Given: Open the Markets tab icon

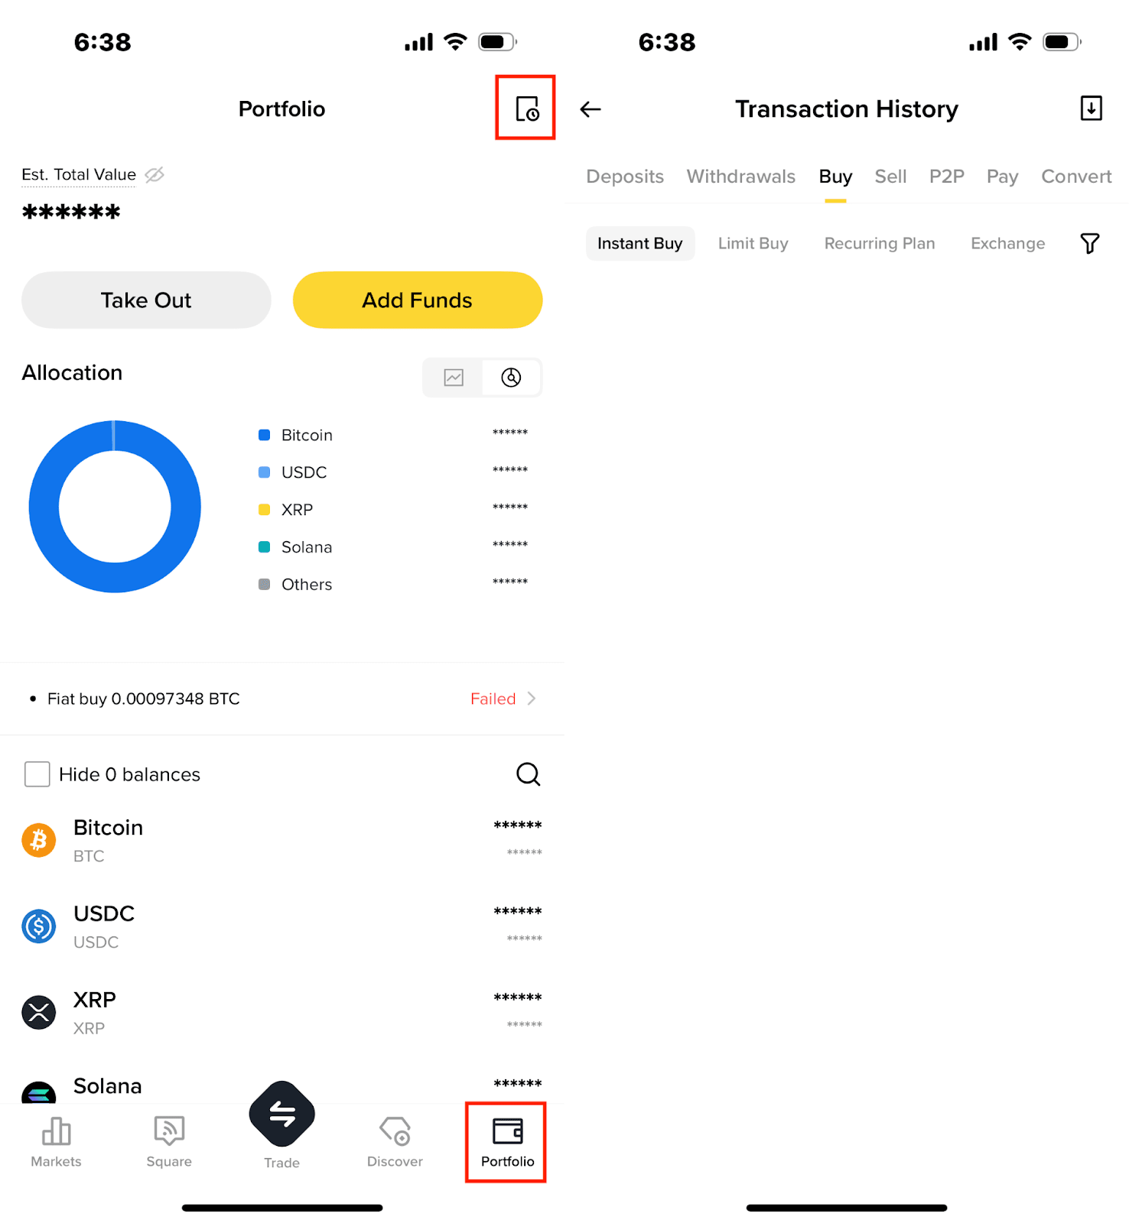Looking at the screenshot, I should (x=56, y=1132).
